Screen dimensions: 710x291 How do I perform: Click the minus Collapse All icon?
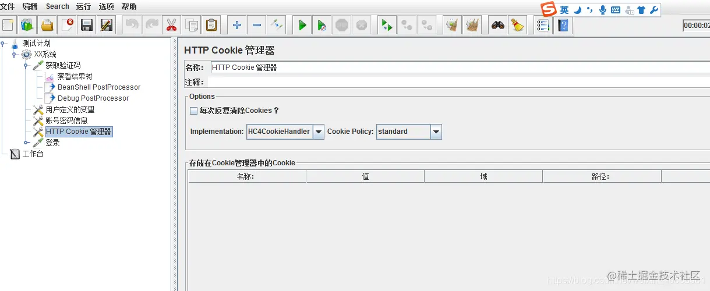pyautogui.click(x=257, y=25)
